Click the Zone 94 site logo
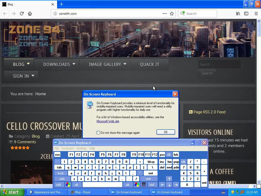The width and height of the screenshot is (261, 196). click(x=34, y=36)
